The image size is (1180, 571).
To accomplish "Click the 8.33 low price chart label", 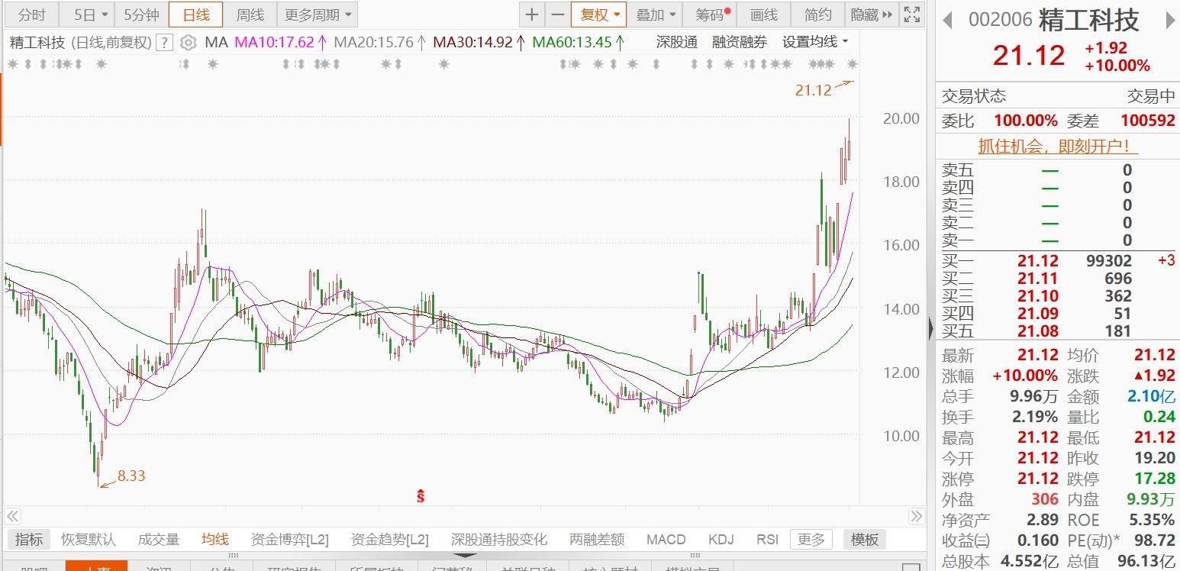I will 131,476.
